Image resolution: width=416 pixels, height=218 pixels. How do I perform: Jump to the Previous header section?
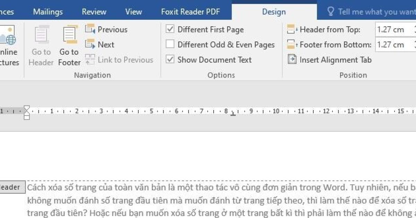tap(106, 29)
